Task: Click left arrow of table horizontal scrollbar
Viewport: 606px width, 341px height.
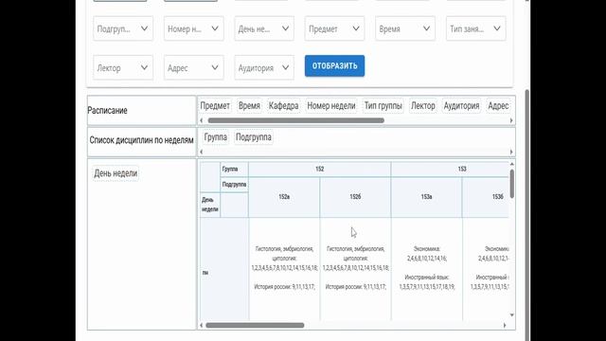Action: coord(202,325)
